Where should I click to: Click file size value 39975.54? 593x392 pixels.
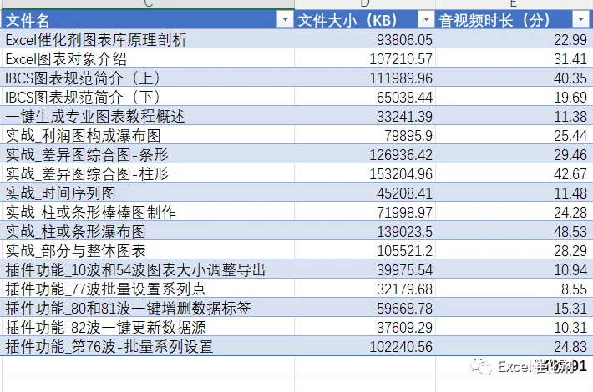click(x=404, y=269)
